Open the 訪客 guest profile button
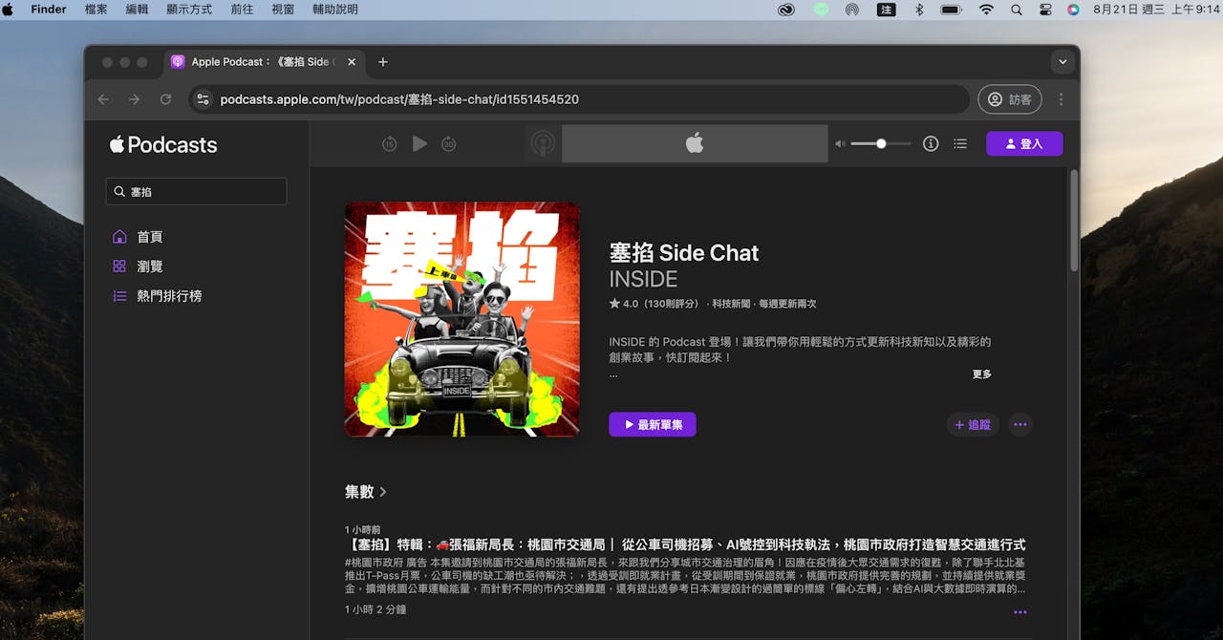This screenshot has width=1223, height=640. coord(1010,99)
